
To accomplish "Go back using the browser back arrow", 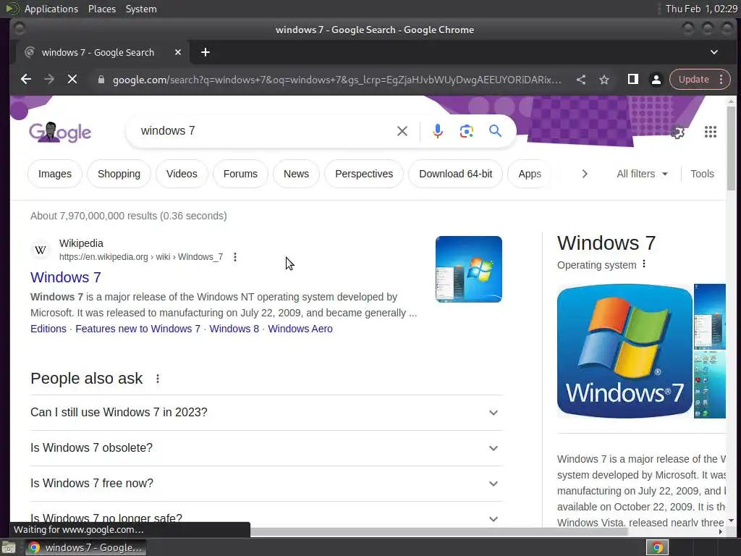I will click(26, 80).
